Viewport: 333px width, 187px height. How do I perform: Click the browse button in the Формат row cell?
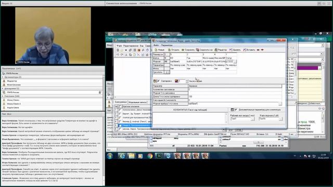[x=235, y=62]
